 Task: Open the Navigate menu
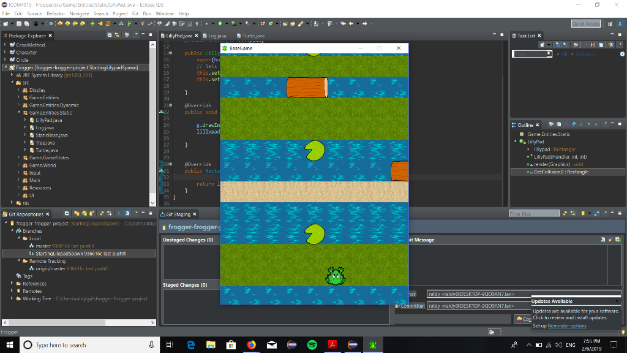point(79,13)
